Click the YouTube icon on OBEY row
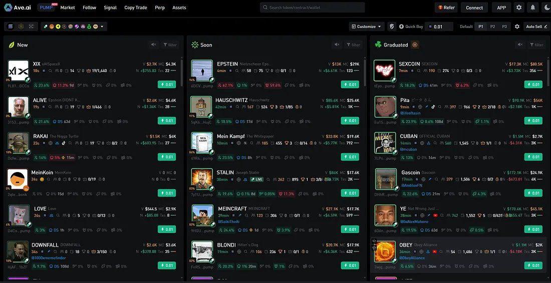The height and width of the screenshot is (283, 551). click(435, 252)
